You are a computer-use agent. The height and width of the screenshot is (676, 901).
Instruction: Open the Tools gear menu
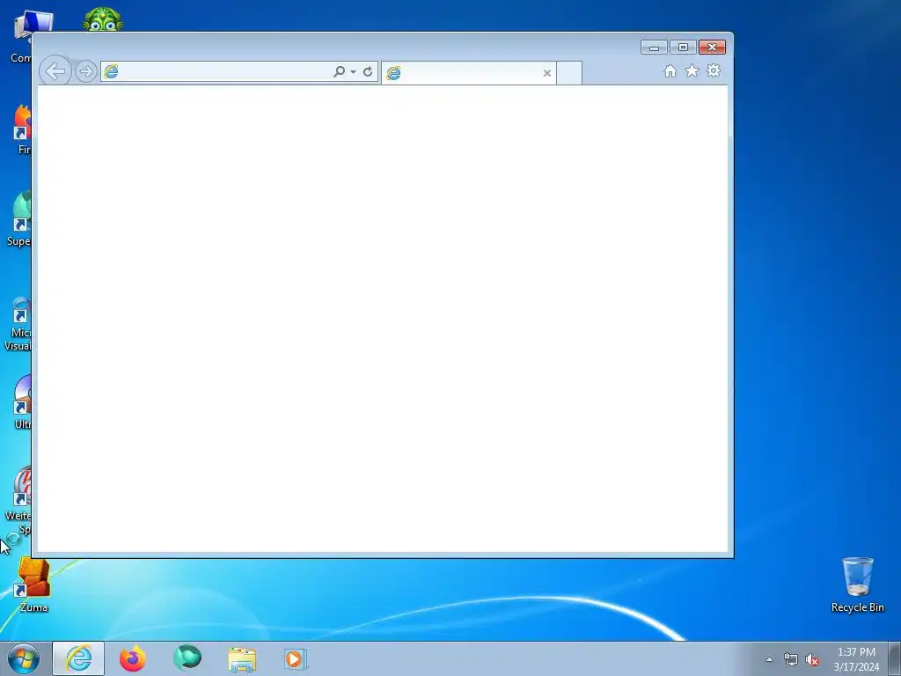714,70
